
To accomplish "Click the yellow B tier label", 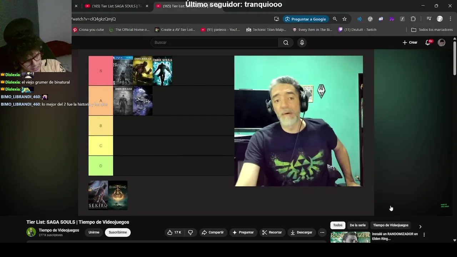I will click(101, 126).
